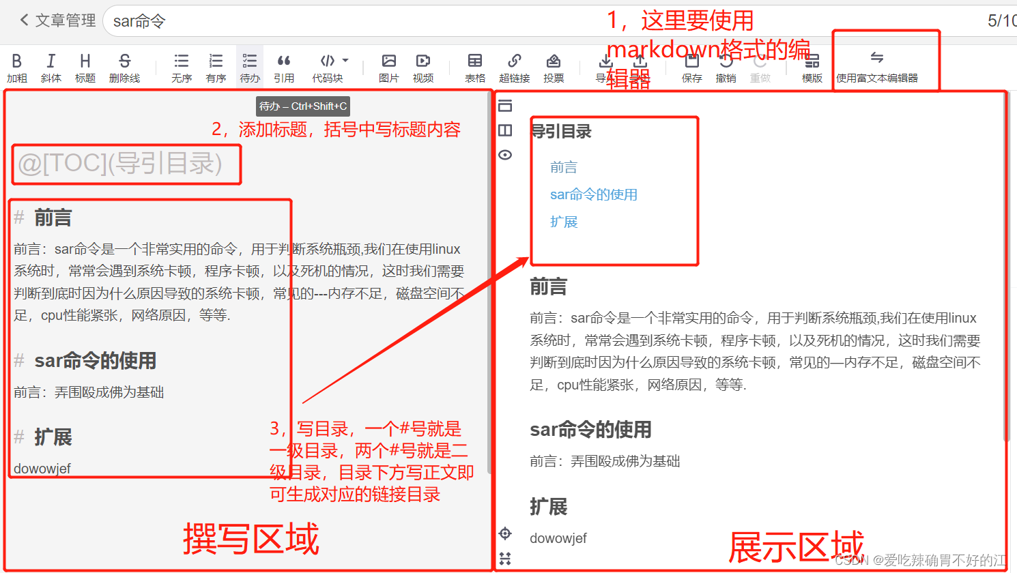
Task: Apply strikethrough with 删除线
Action: click(124, 68)
